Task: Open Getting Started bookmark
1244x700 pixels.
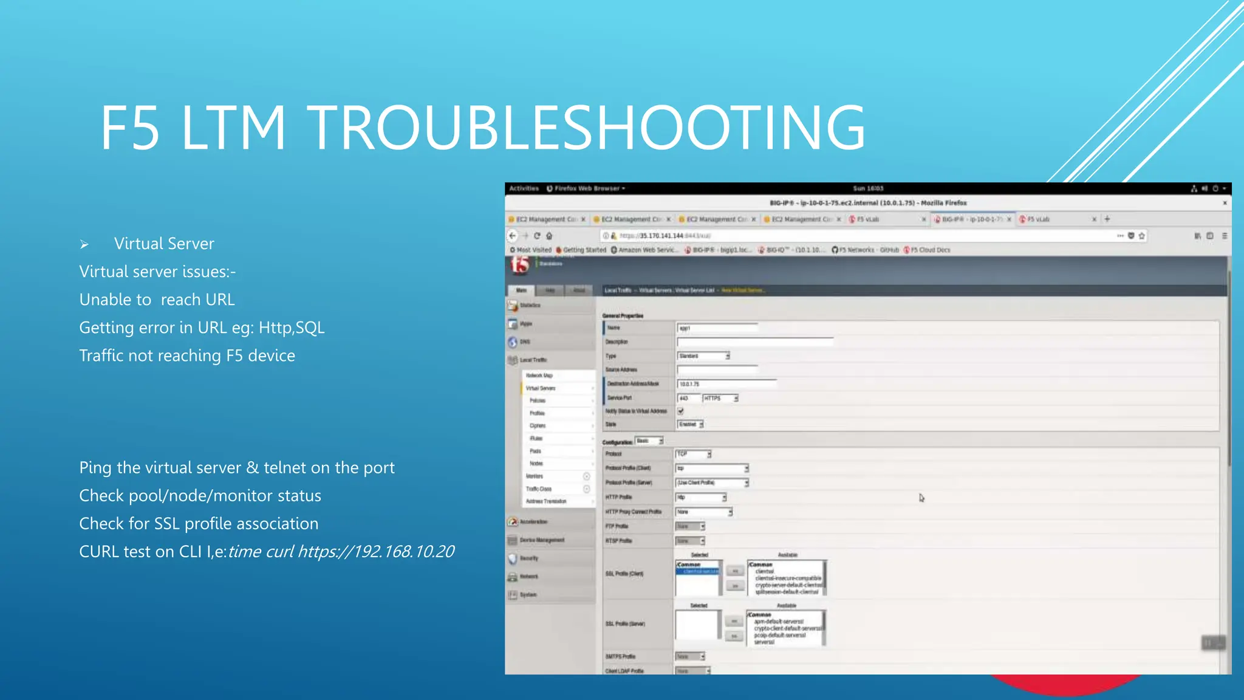Action: pyautogui.click(x=581, y=250)
